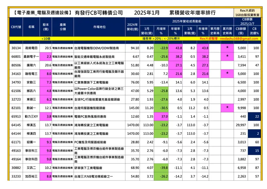Click the green month-rate cell -30.5
Screen dimensions: 267x189
tap(161, 108)
